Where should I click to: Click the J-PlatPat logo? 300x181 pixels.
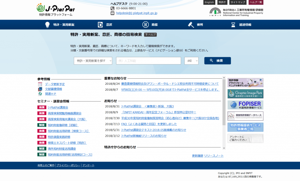(55, 10)
